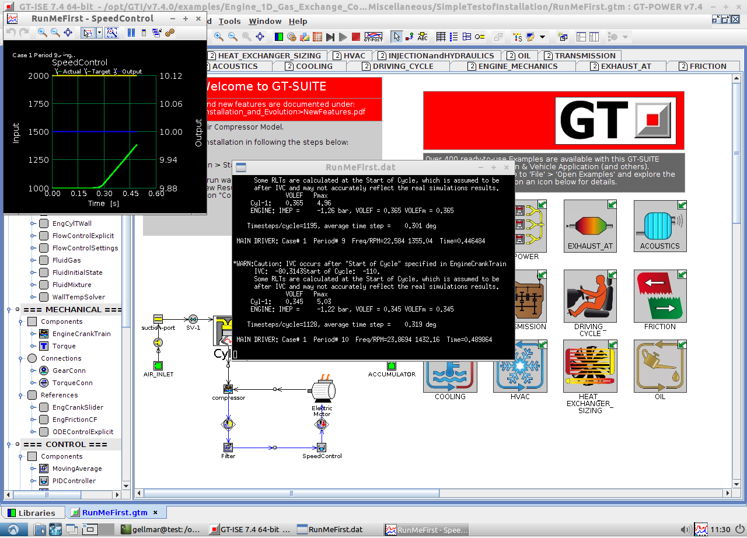Open the EXHAUST_AT example icon
The height and width of the screenshot is (538, 747).
click(590, 226)
